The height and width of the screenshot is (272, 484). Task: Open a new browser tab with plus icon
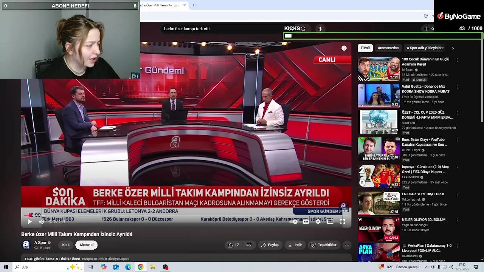pos(194,5)
